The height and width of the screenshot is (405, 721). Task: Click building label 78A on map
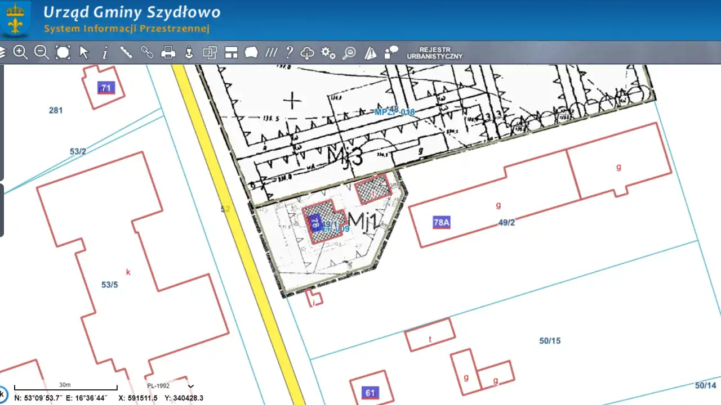442,222
